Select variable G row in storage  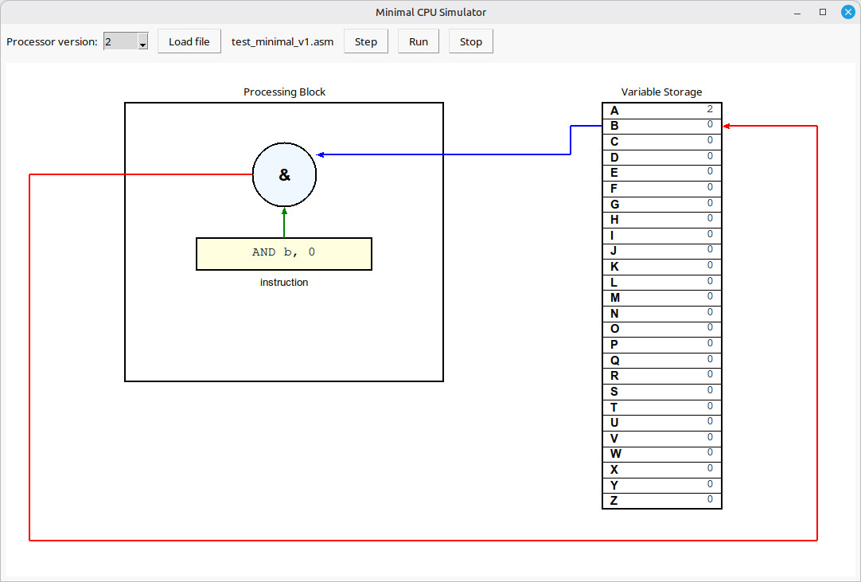[x=662, y=205]
